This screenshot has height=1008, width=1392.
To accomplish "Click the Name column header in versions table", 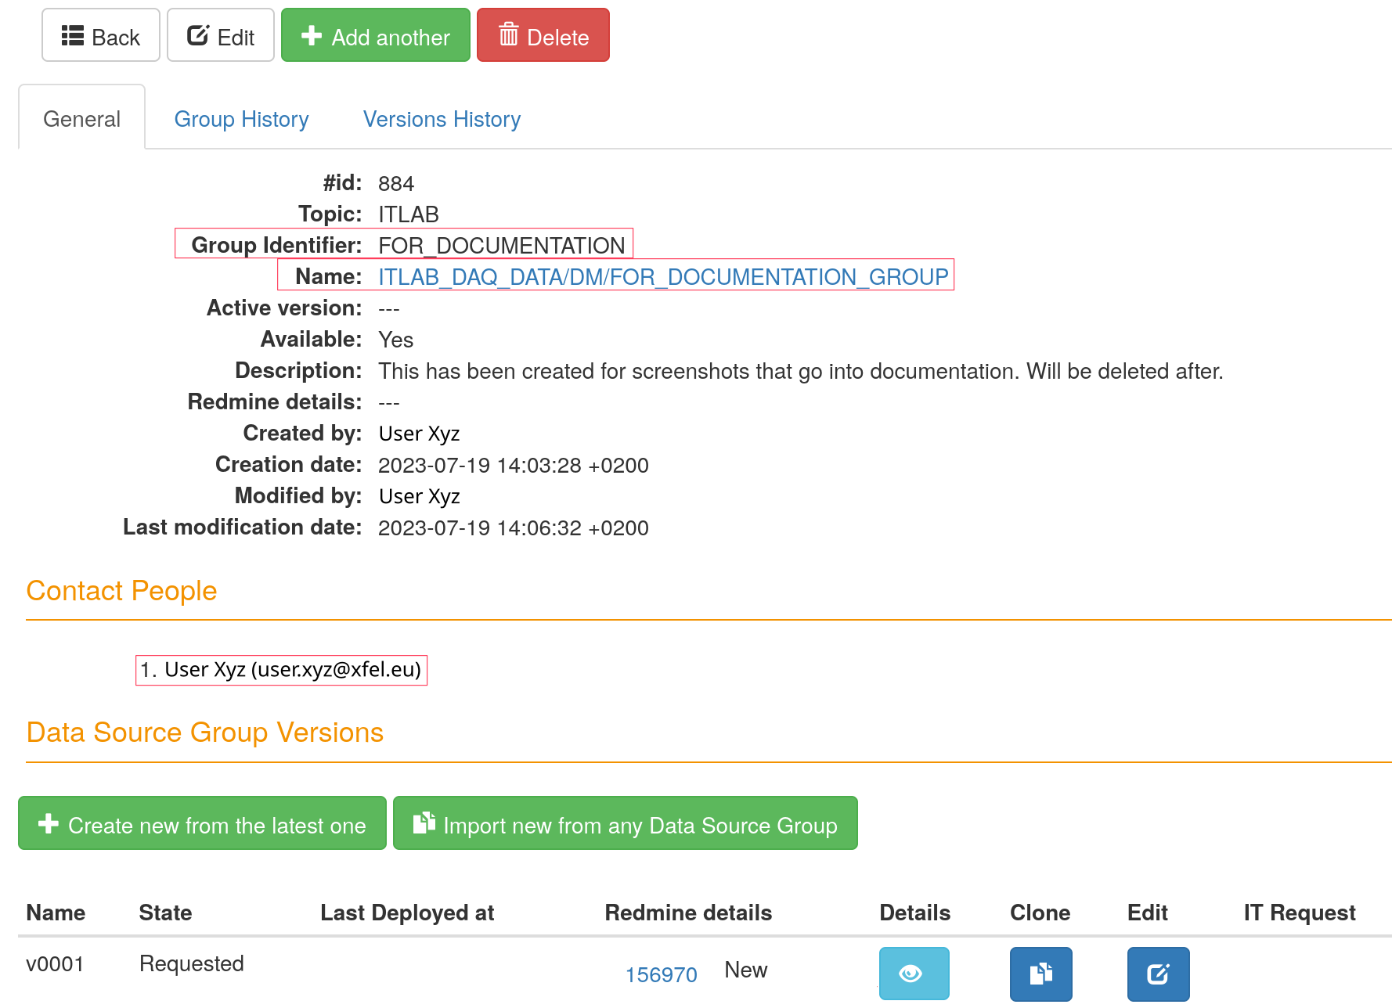I will pyautogui.click(x=56, y=913).
